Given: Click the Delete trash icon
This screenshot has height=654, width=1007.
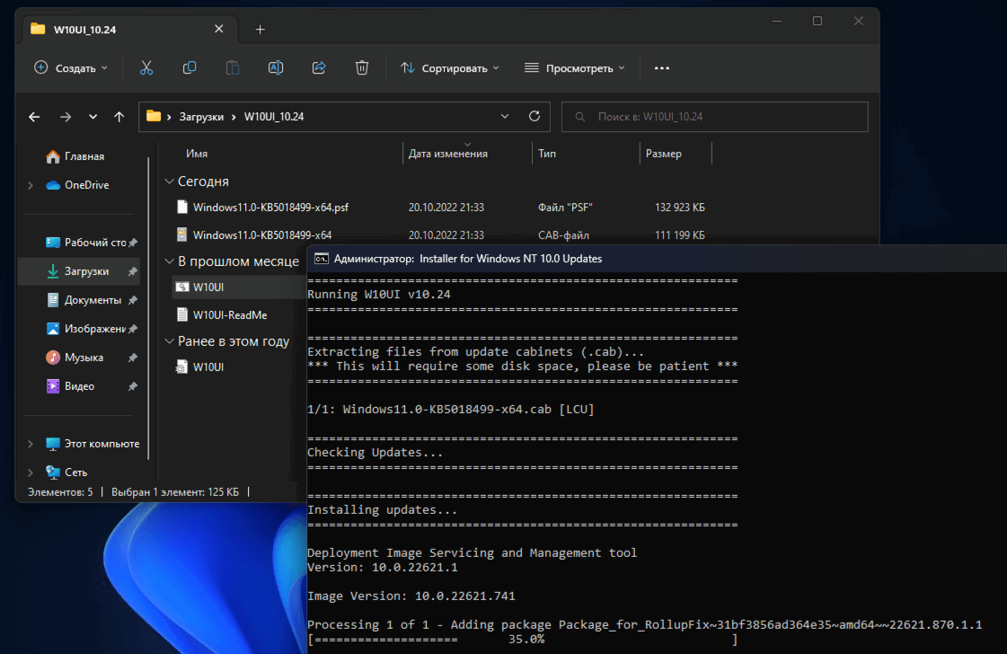Looking at the screenshot, I should 361,68.
